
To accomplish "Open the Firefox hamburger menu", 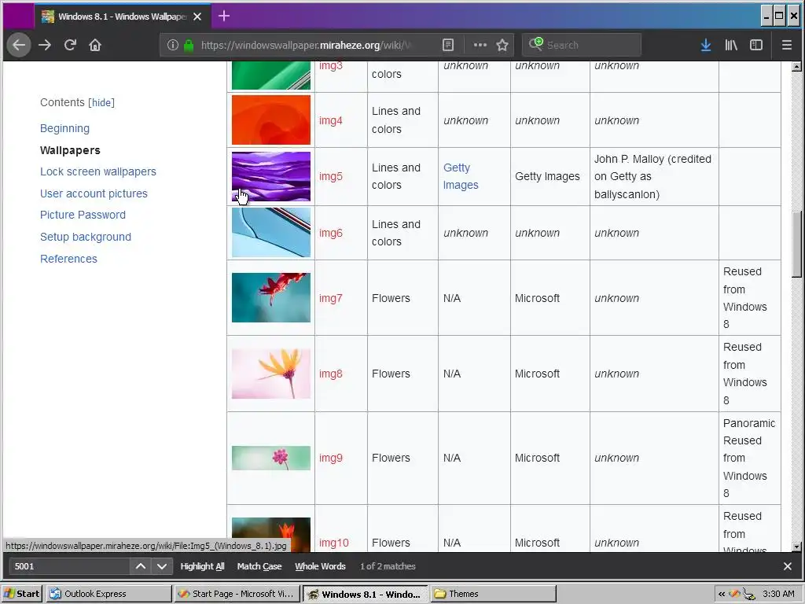I will (786, 45).
